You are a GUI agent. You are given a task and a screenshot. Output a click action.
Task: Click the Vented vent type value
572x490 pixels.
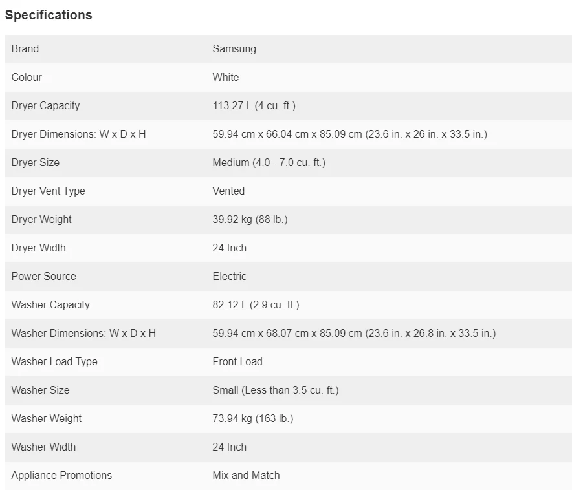coord(228,191)
